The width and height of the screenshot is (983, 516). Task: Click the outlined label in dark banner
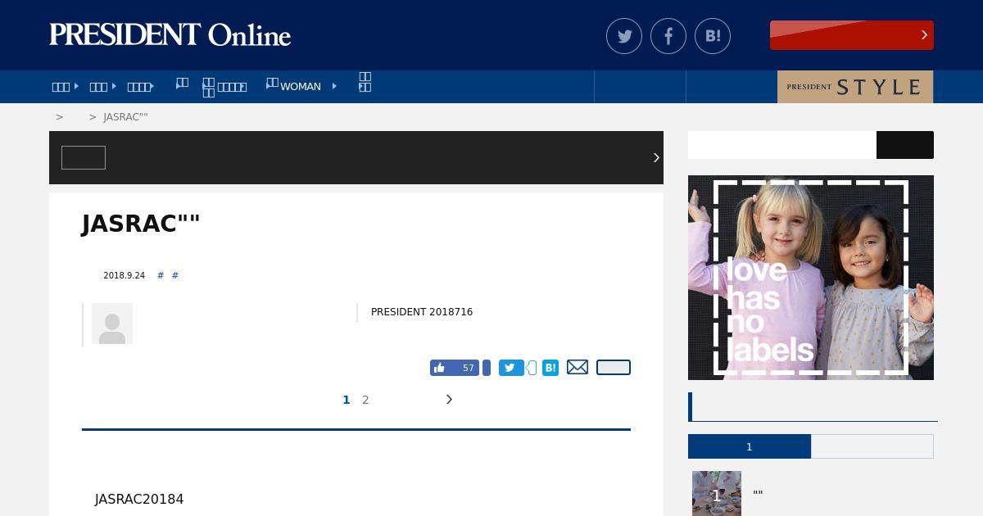click(x=84, y=157)
